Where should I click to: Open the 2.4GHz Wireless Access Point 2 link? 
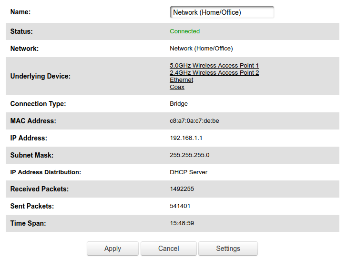tap(214, 73)
